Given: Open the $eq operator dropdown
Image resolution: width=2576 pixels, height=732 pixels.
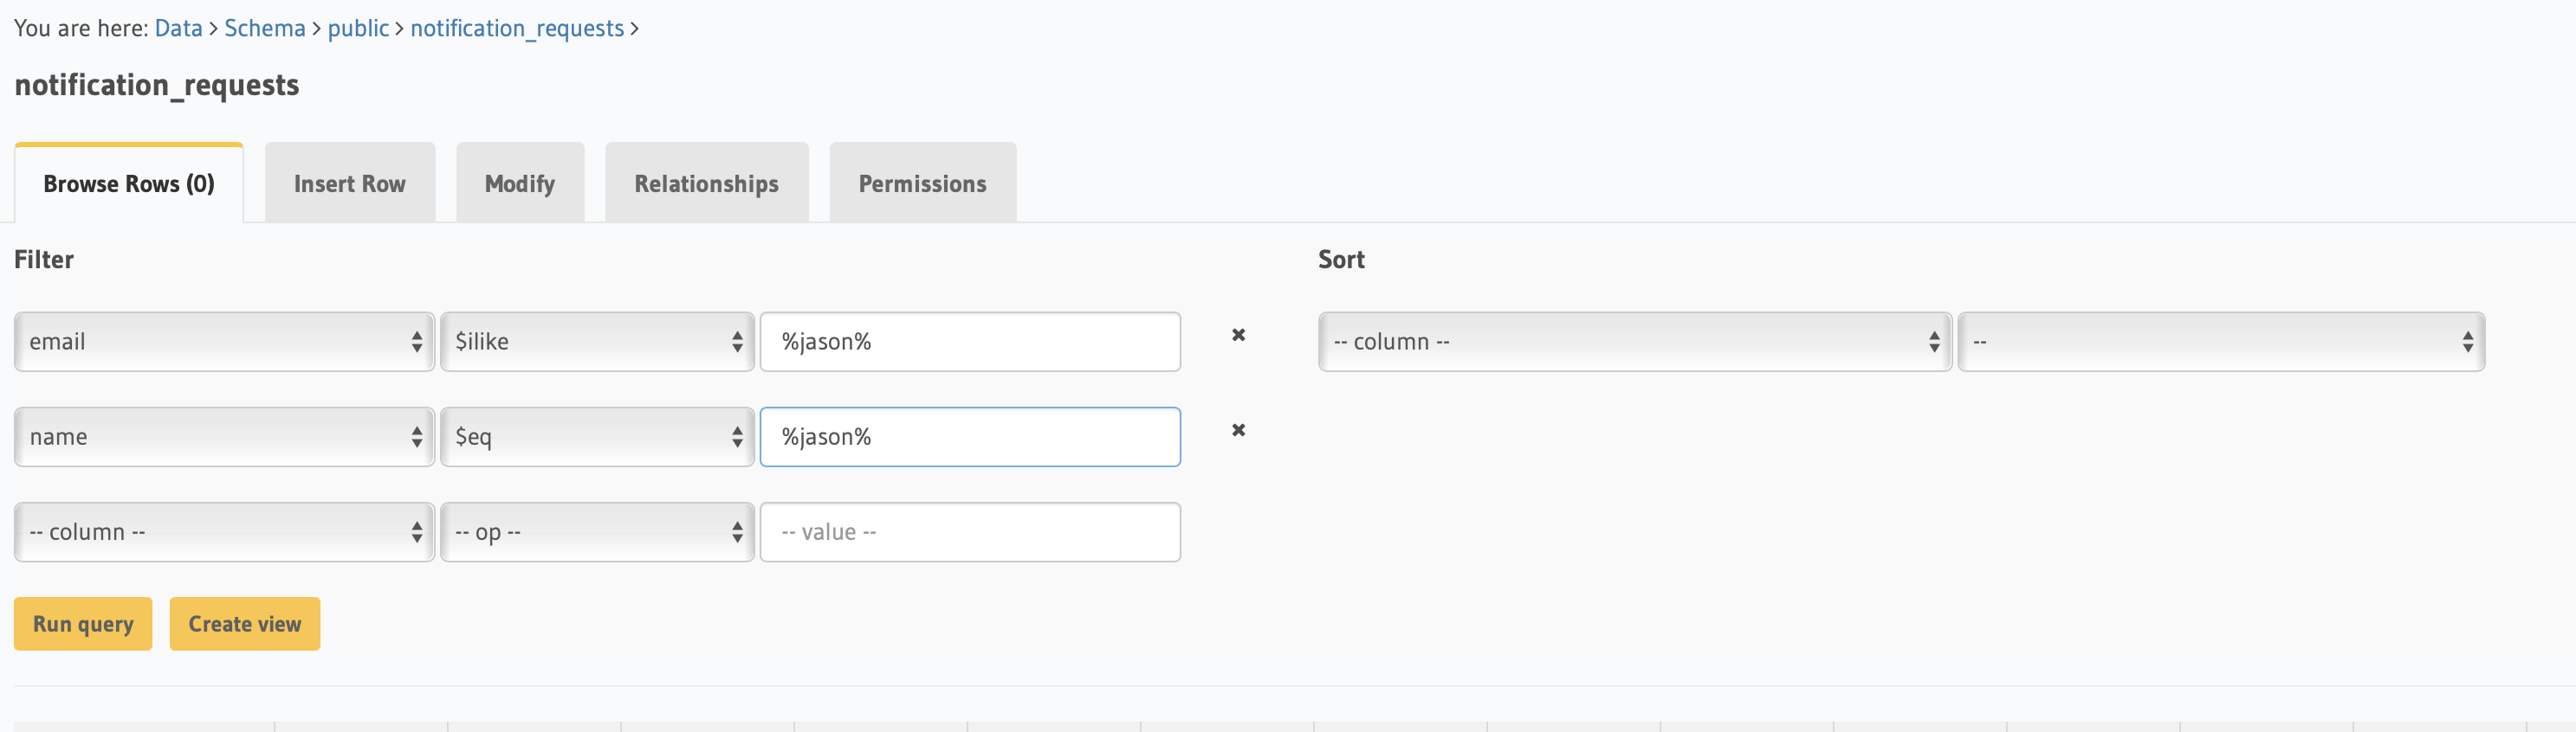Looking at the screenshot, I should tap(597, 438).
